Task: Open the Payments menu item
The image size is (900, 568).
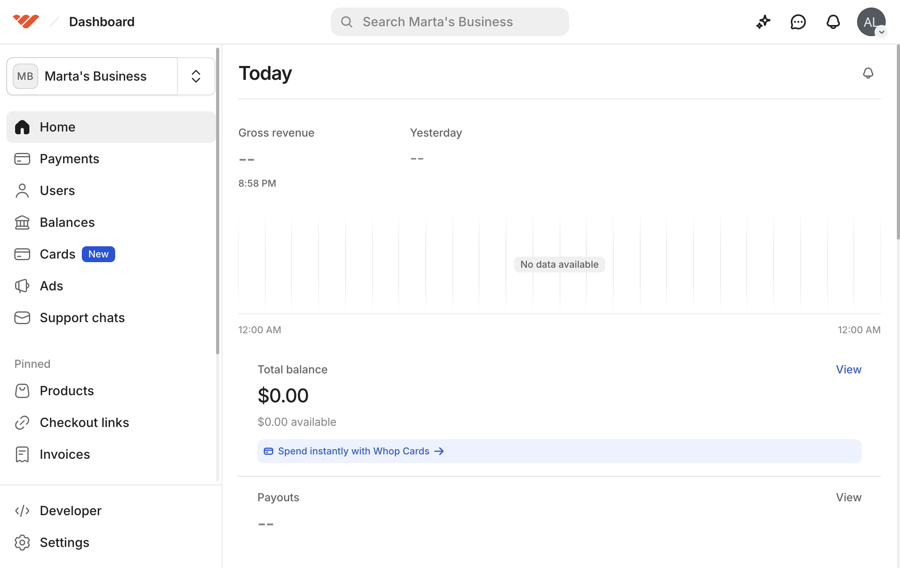Action: pos(111,159)
